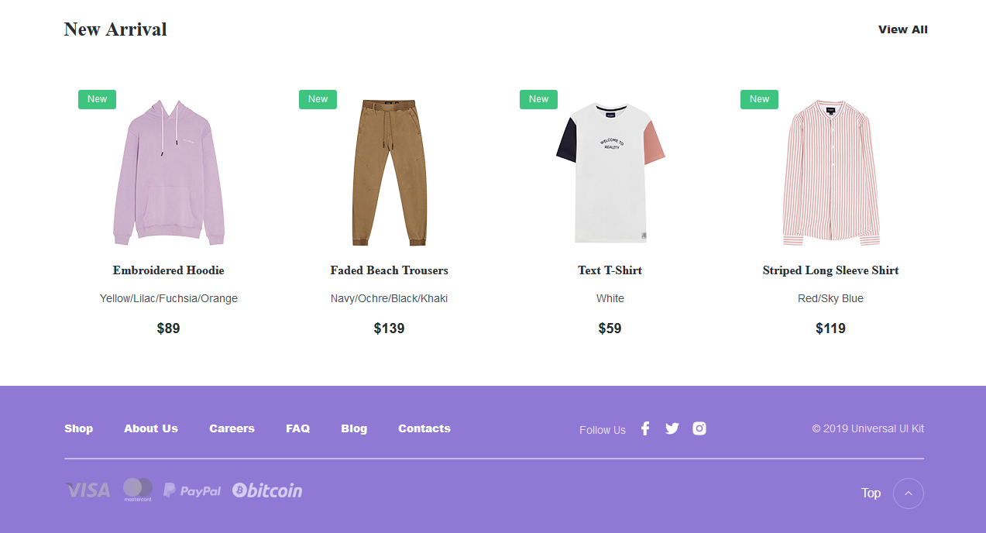Click the Bitcoin payment logo
986x533 pixels.
[267, 490]
